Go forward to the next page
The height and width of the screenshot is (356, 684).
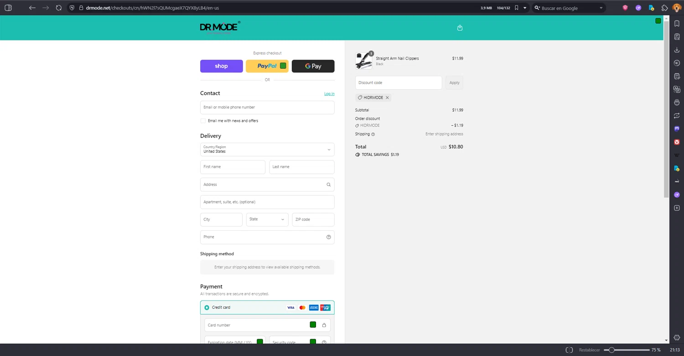point(46,8)
